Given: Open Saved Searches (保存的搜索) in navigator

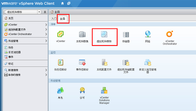Looking at the screenshot, I should (x=25, y=75).
